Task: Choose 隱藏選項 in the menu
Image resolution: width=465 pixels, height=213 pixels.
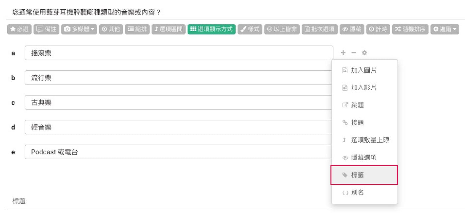Action: click(x=364, y=158)
